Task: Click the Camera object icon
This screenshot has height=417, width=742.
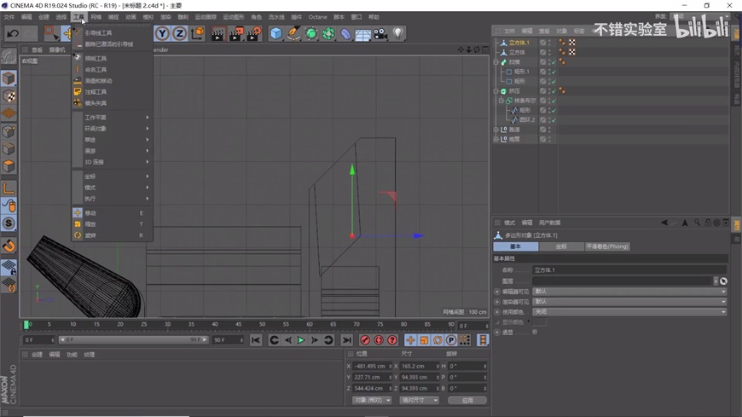Action: tap(380, 34)
